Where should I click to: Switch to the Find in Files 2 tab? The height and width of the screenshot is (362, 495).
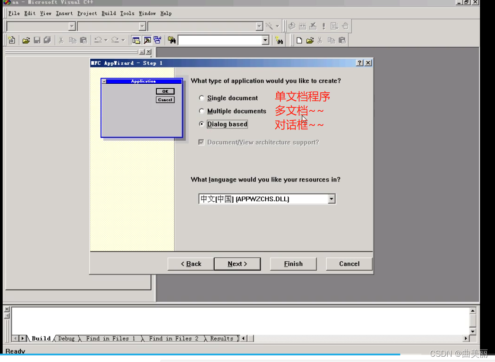click(x=174, y=338)
